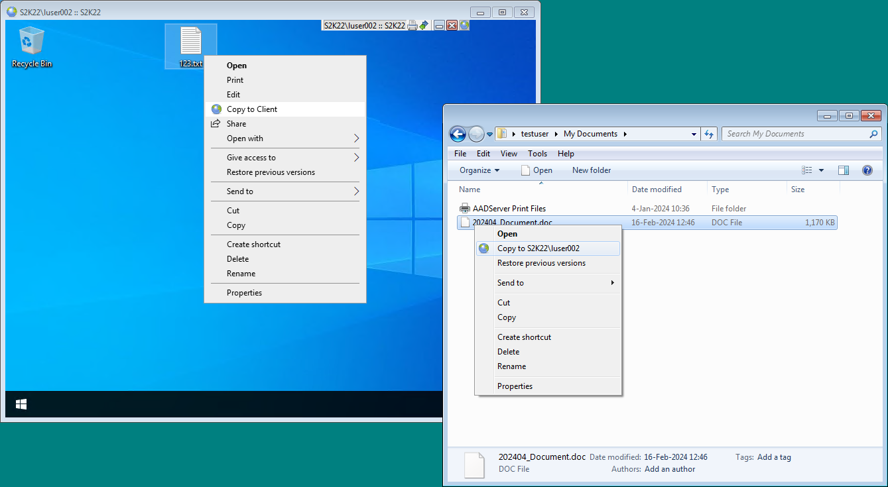This screenshot has width=888, height=487.
Task: Click the globe icon in session toolbar
Action: pyautogui.click(x=464, y=25)
